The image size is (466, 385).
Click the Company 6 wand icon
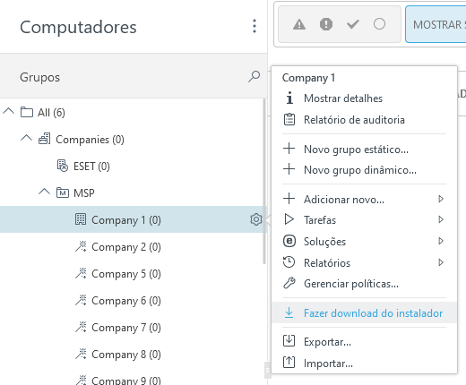(x=81, y=300)
